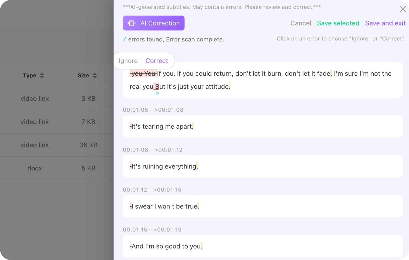409x260 pixels.
Task: Select the struck-through "you You" error text
Action: 143,74
